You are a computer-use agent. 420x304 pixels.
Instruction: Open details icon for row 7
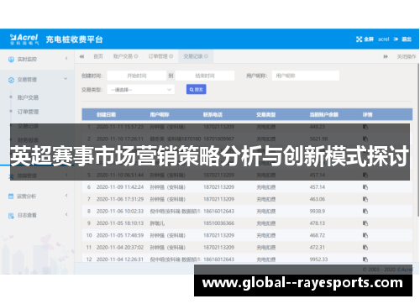365,199
